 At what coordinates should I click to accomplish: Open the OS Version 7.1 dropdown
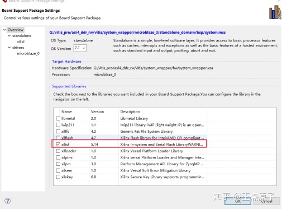click(x=80, y=48)
